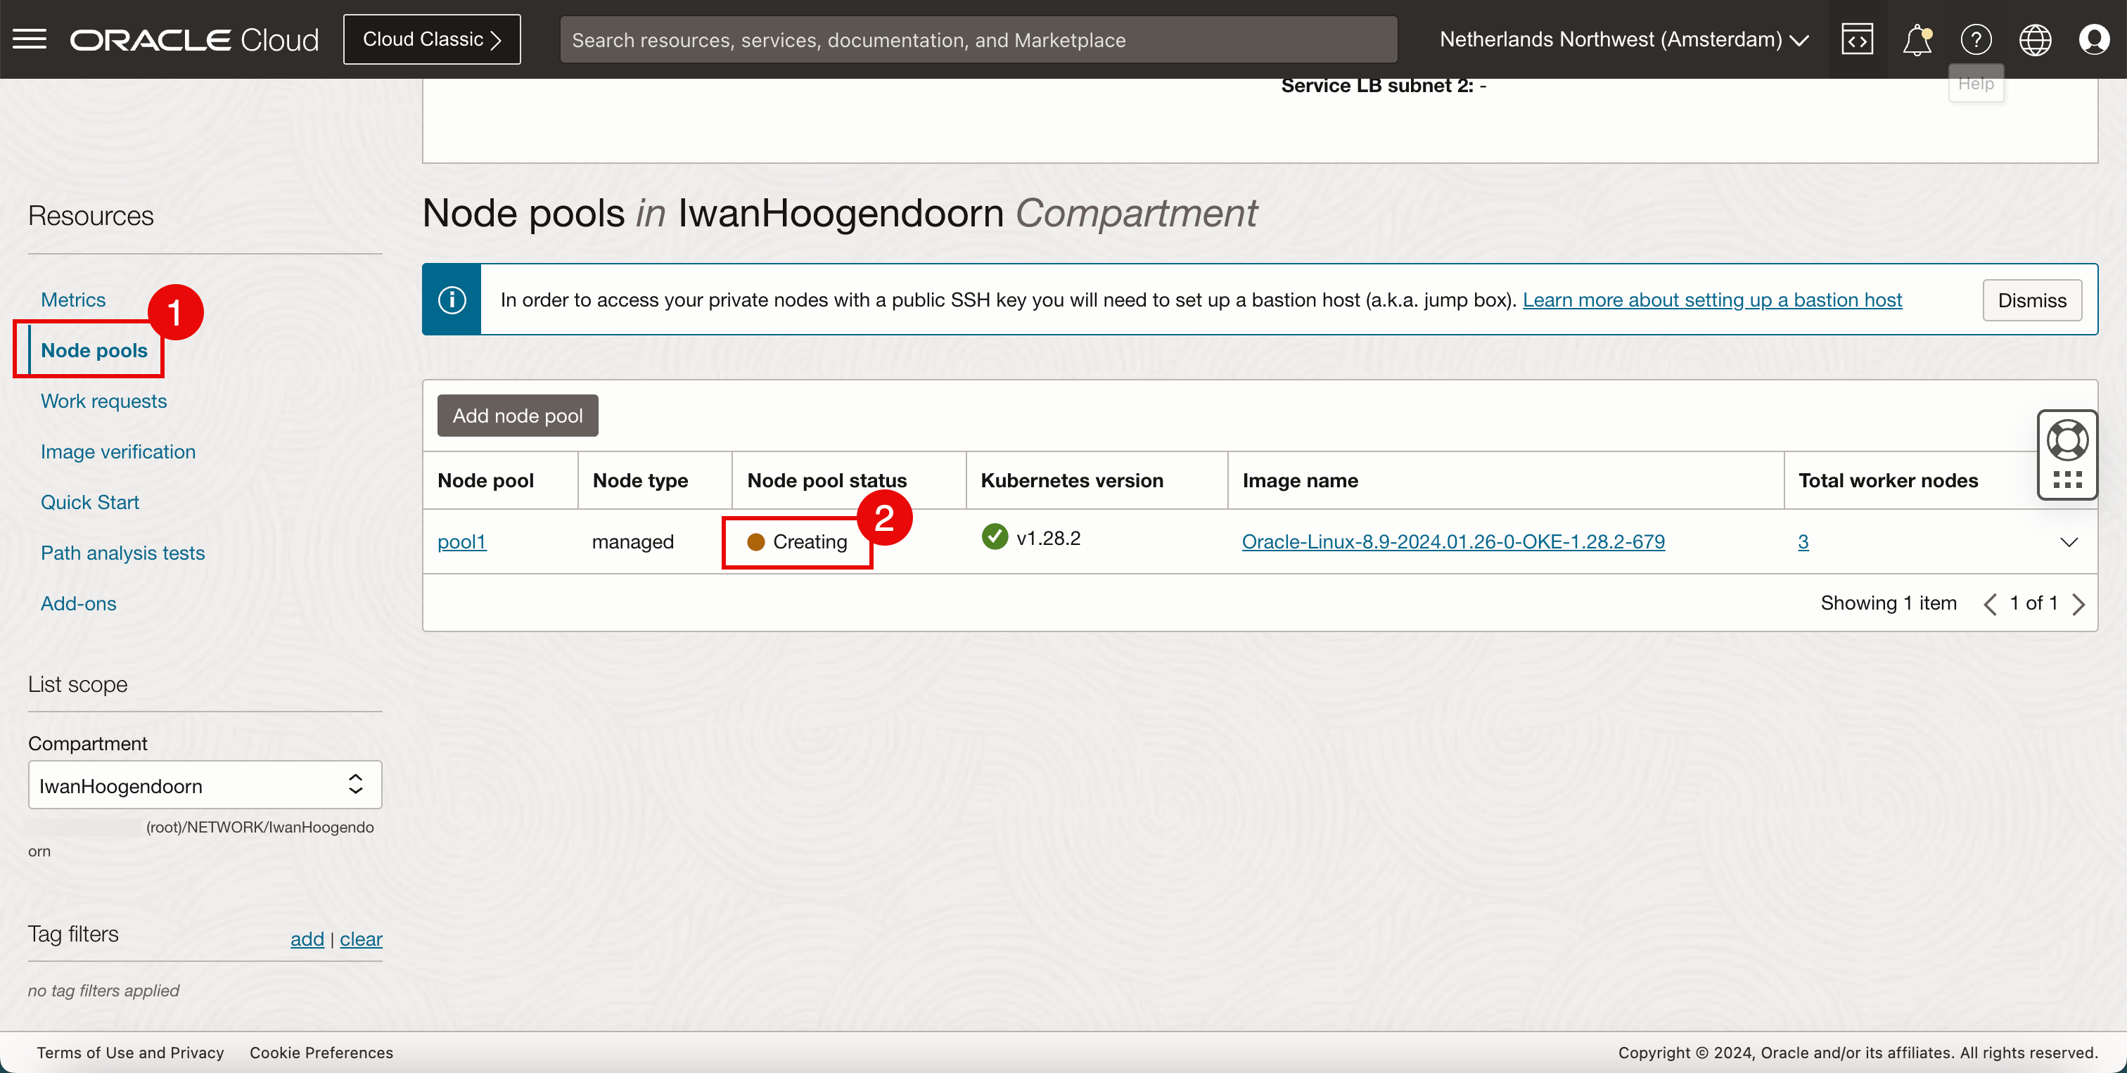2127x1073 pixels.
Task: Open the hamburger navigation menu
Action: click(30, 39)
